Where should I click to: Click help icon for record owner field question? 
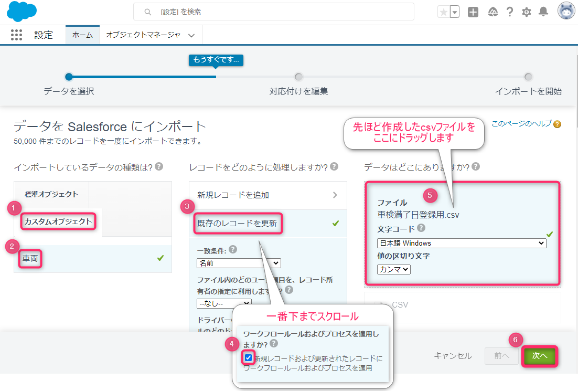289,290
